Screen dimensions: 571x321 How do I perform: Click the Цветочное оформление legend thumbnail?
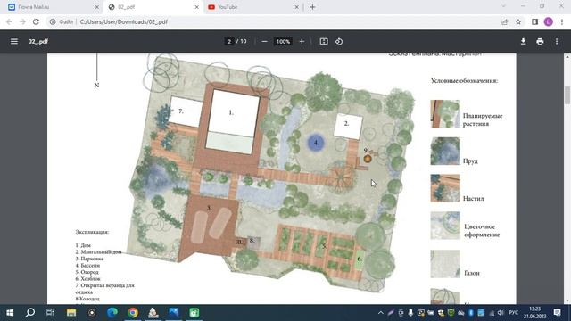click(x=445, y=226)
